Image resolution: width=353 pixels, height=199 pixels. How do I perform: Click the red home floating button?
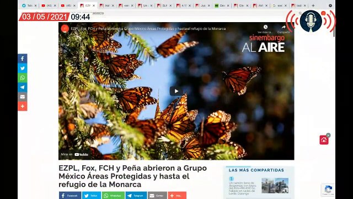point(324,140)
